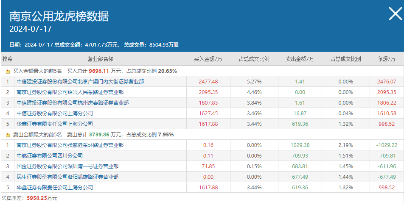
Task: Open 华鑫证券上海分公司 in the buy list
Action: pos(55,124)
